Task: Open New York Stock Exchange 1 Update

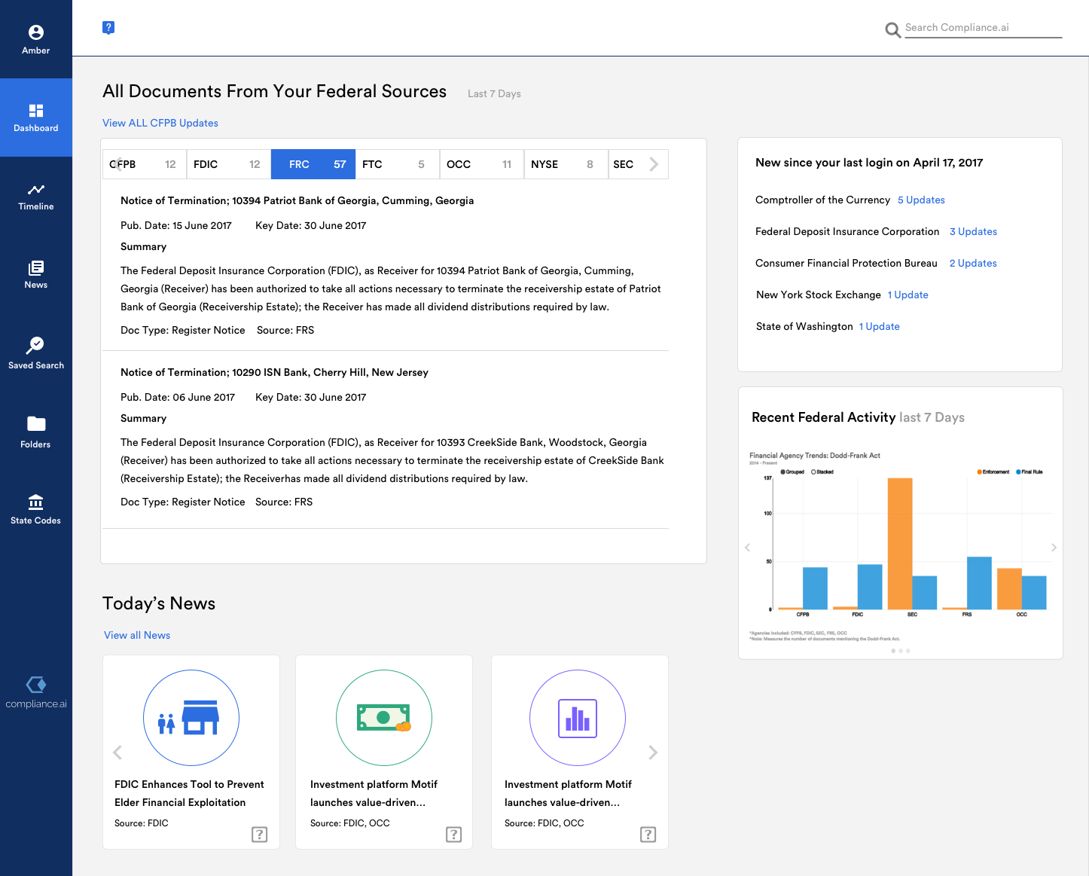Action: click(907, 295)
